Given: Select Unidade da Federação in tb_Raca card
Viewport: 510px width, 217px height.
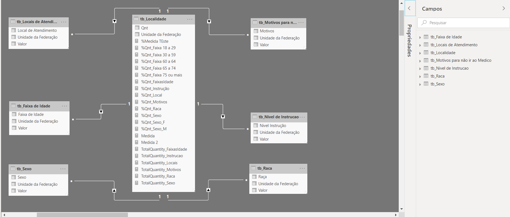Looking at the screenshot, I should [x=278, y=184].
